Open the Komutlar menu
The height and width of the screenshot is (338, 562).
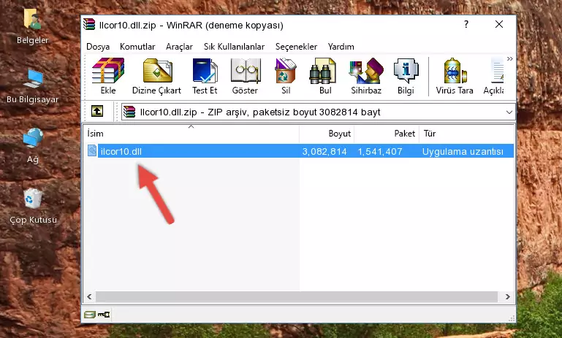(x=137, y=47)
